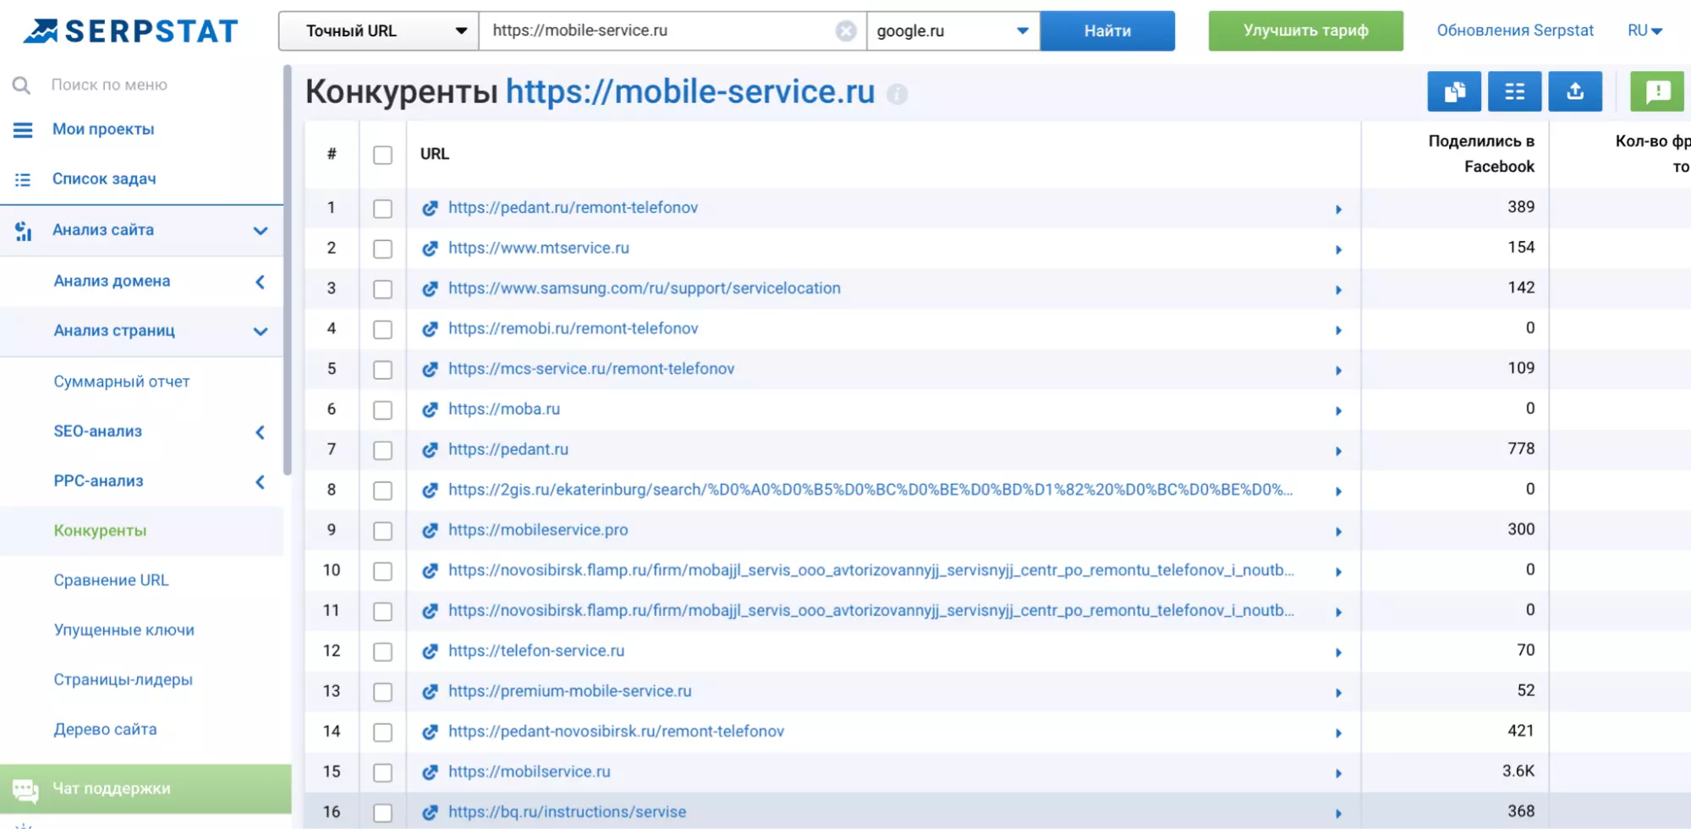
Task: Click the Улучшить тариф button
Action: pyautogui.click(x=1305, y=31)
